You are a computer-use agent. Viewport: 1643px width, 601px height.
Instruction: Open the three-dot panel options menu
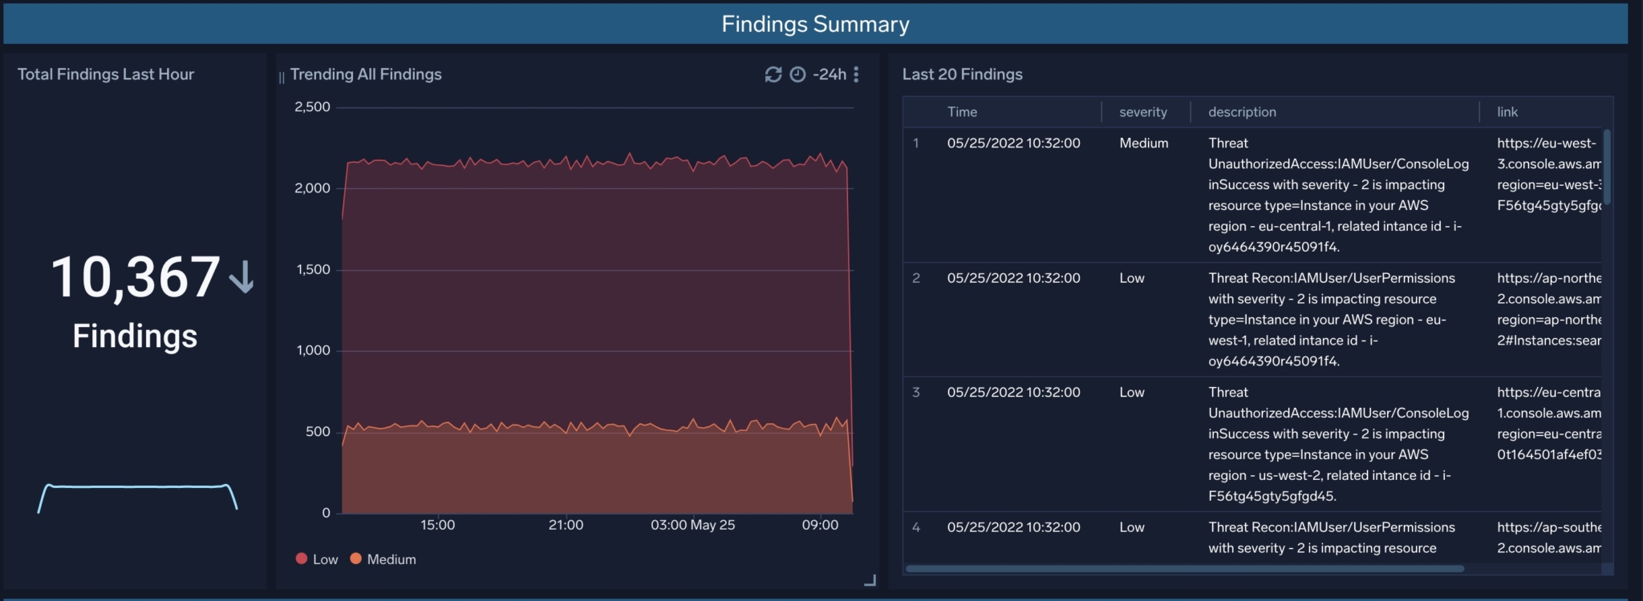pos(856,75)
